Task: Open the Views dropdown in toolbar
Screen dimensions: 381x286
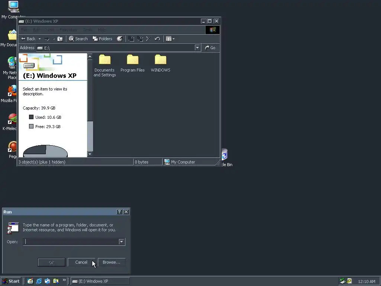Action: click(170, 39)
